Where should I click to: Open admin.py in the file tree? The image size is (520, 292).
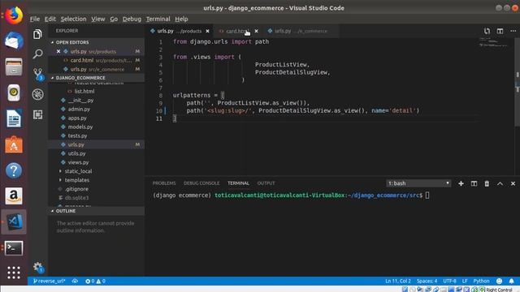tap(79, 109)
